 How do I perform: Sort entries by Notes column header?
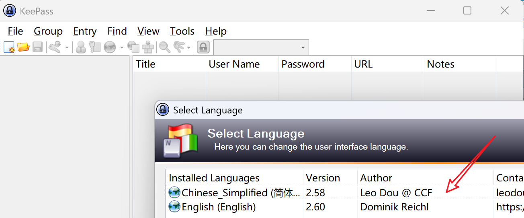click(x=461, y=64)
